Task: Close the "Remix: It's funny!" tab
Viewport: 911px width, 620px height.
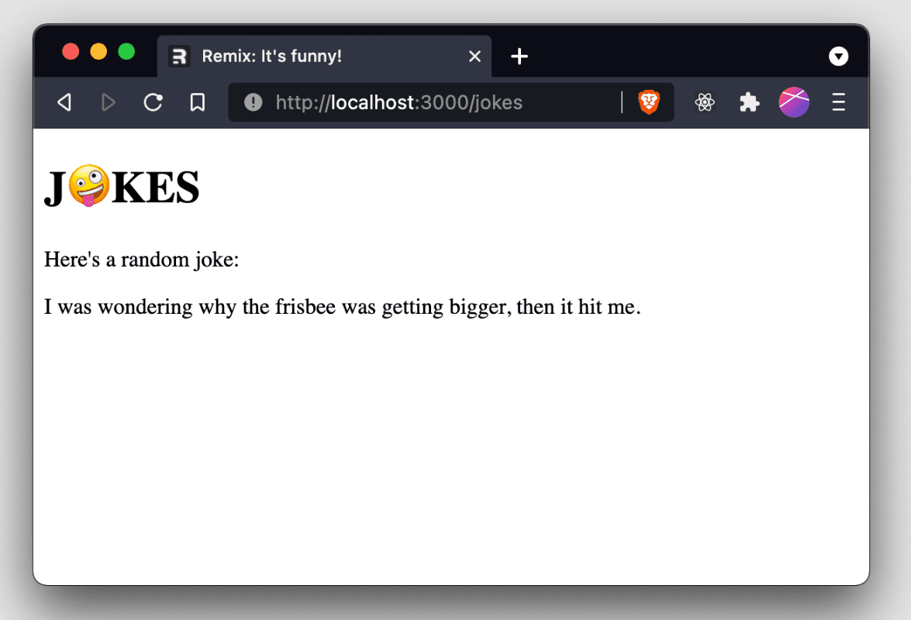Action: point(474,56)
